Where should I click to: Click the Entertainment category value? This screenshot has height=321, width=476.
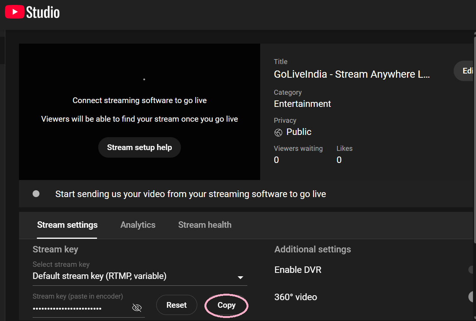(x=302, y=104)
